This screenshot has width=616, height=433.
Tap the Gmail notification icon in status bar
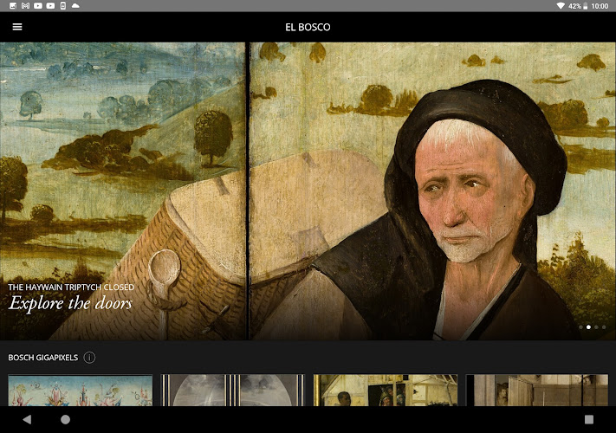coord(25,6)
